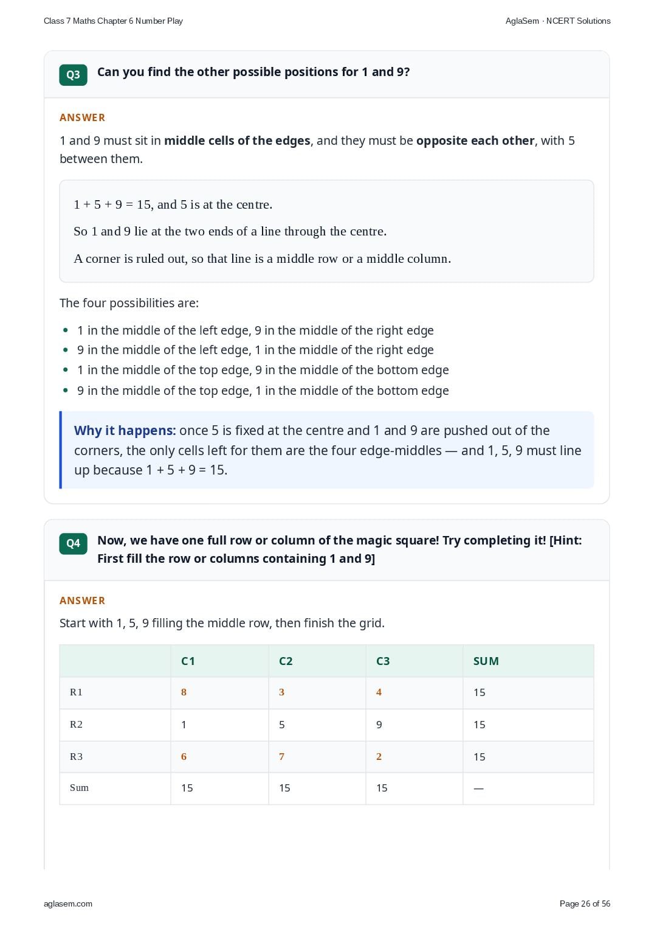Select the C3 column header
Viewport: 654px width, 926px height.
[383, 661]
